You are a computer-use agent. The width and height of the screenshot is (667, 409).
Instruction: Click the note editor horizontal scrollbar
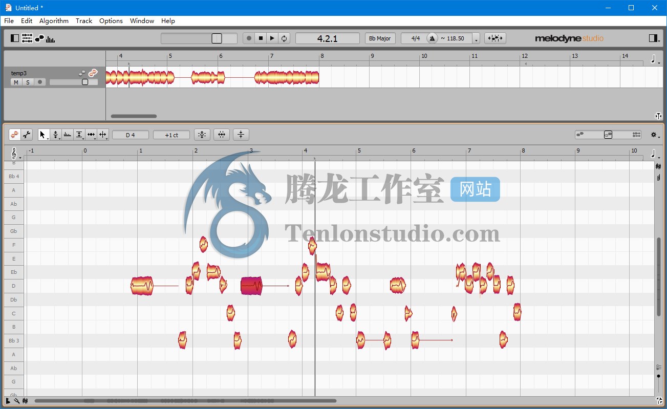[x=185, y=401]
